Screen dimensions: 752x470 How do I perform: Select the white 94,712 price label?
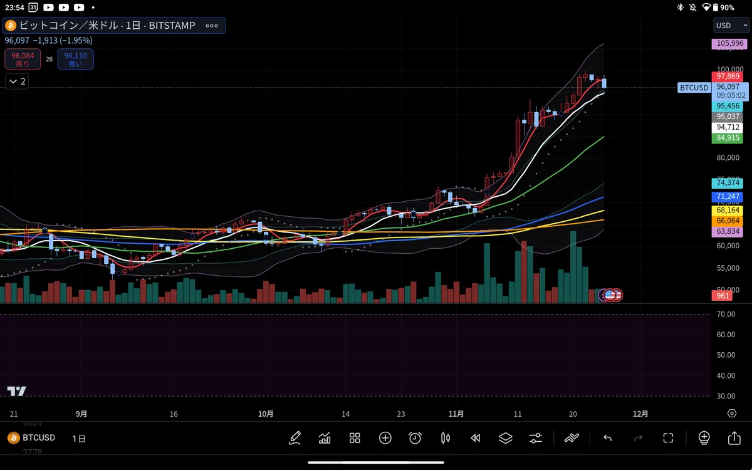728,127
